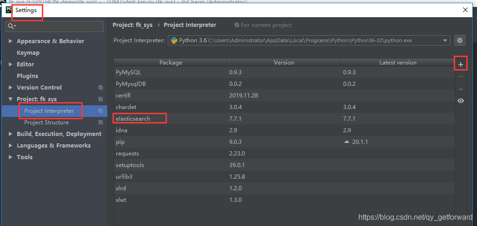The image size is (477, 226).
Task: Select the pip package row
Action: (284, 142)
